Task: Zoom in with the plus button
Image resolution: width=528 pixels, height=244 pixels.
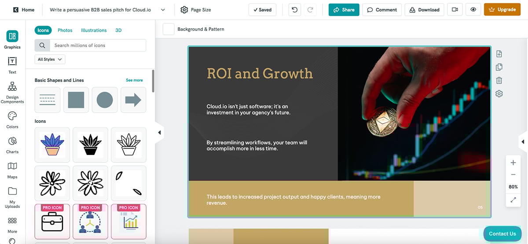Action: (x=513, y=163)
